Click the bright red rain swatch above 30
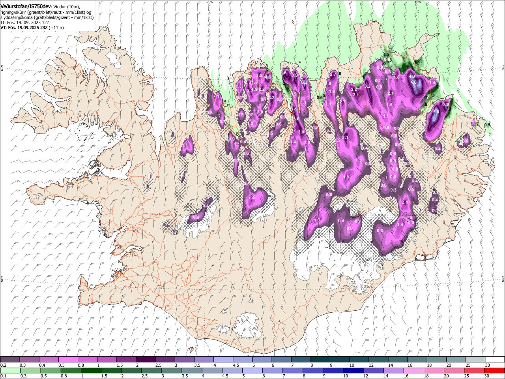 click(495, 370)
